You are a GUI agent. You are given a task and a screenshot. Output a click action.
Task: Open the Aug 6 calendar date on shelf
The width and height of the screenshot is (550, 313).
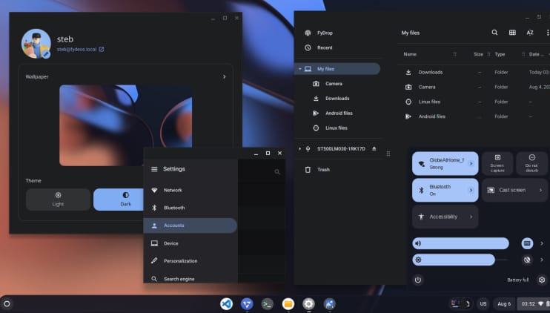[504, 304]
